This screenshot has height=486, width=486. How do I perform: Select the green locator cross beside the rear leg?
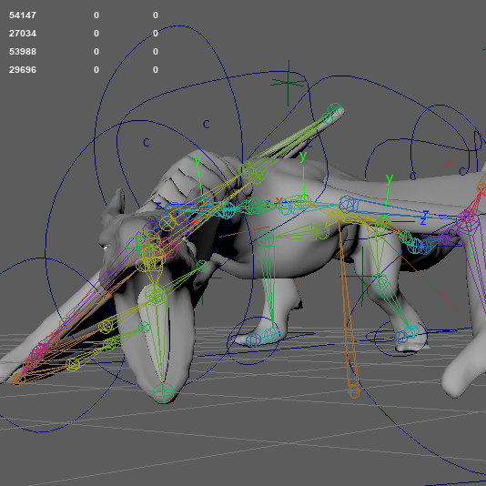[x=362, y=276]
